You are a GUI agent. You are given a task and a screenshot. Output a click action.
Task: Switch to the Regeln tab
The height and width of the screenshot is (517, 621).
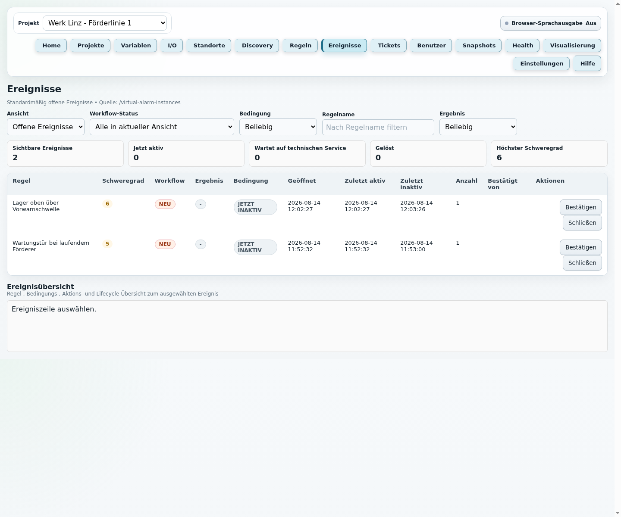pos(301,46)
